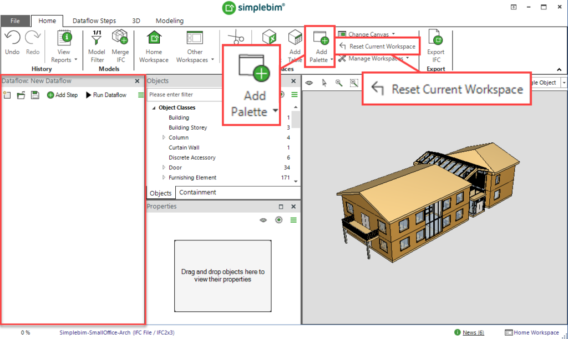Open the News (6) link
Screen dimensions: 568x339
pyautogui.click(x=473, y=332)
